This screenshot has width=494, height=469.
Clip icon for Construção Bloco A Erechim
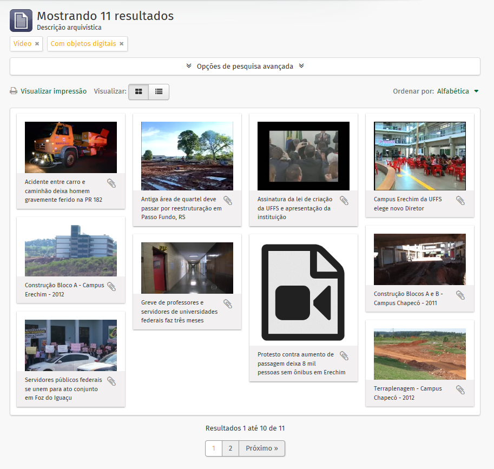(x=111, y=286)
